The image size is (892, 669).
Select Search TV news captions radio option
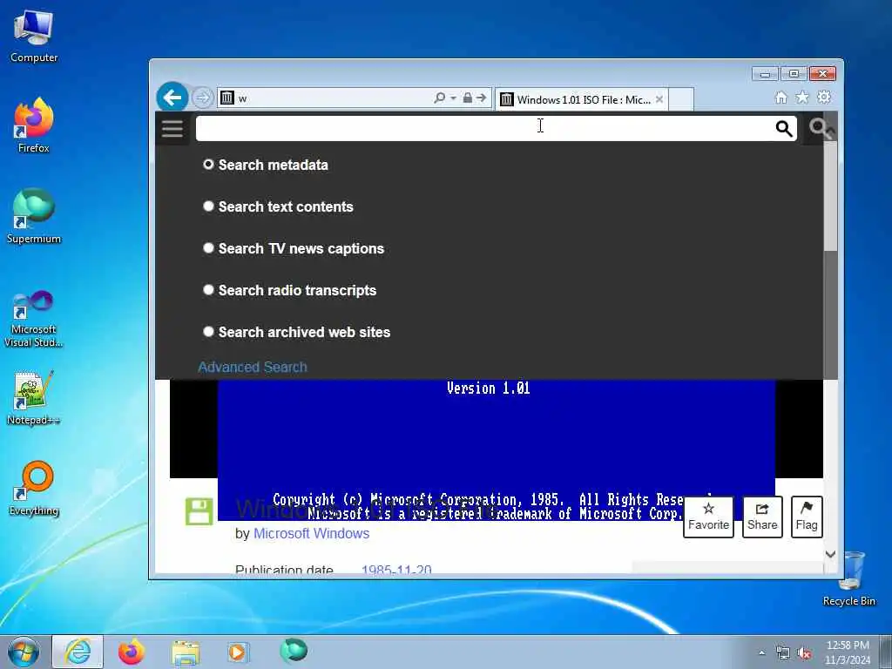(x=209, y=248)
